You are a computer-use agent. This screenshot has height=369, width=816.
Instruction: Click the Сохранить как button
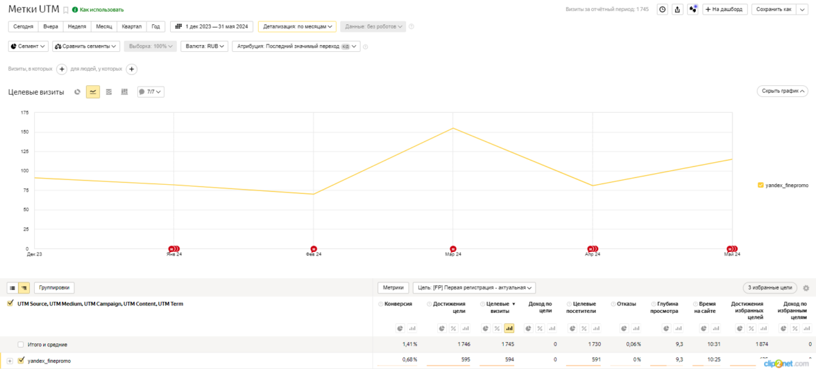click(x=773, y=9)
